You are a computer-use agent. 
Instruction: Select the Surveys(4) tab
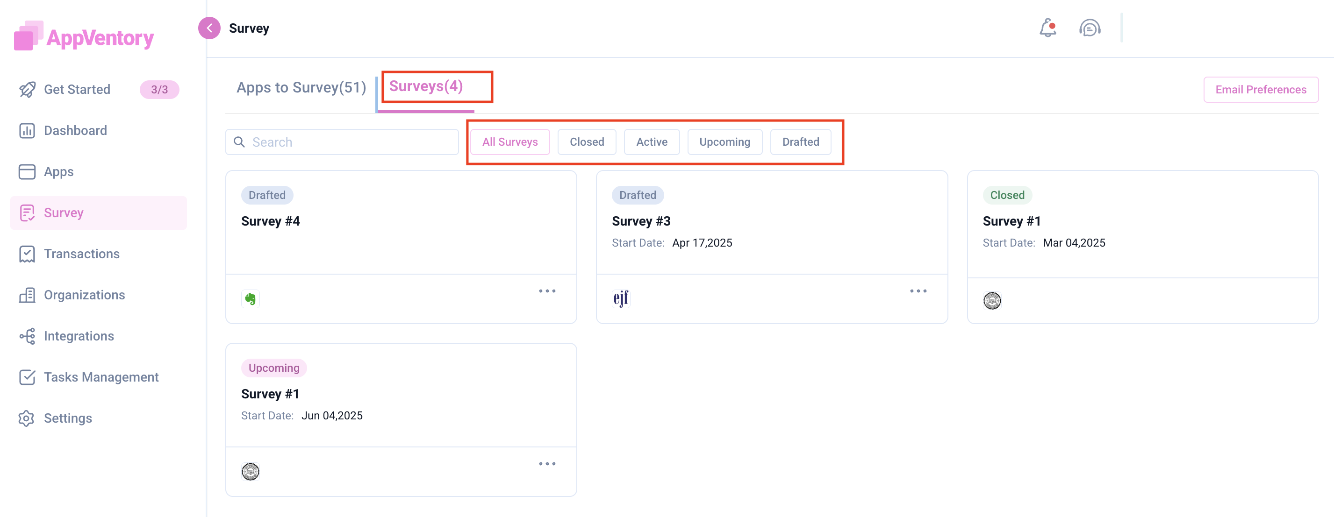point(426,86)
